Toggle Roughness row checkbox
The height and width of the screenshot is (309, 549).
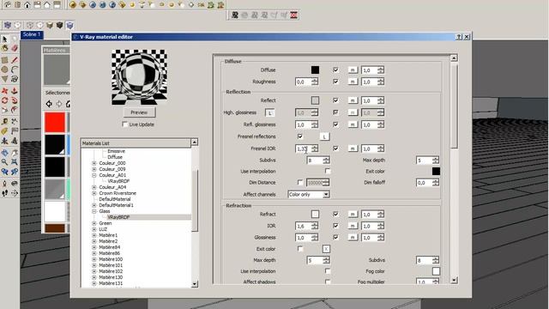(x=335, y=82)
